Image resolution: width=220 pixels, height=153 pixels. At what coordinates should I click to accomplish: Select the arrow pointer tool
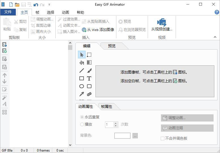pyautogui.click(x=82, y=55)
